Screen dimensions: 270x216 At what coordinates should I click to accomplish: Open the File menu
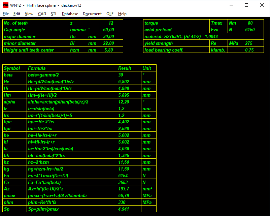(6, 14)
